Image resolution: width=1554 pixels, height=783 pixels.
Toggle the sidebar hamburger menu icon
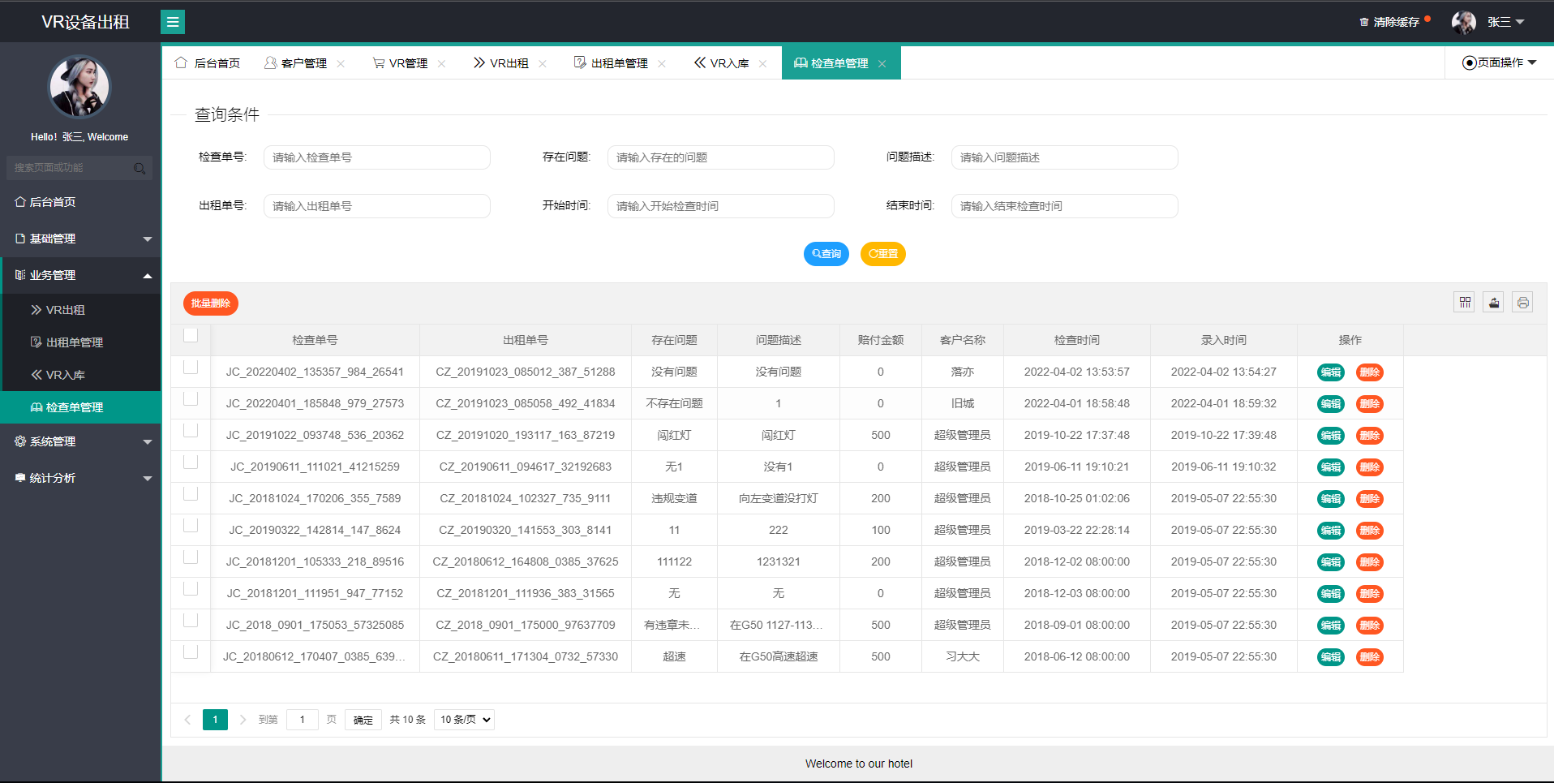tap(173, 22)
